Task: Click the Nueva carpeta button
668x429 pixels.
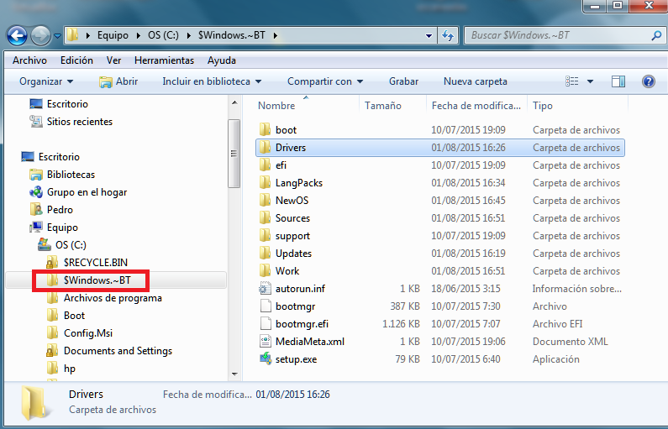Action: (x=475, y=81)
